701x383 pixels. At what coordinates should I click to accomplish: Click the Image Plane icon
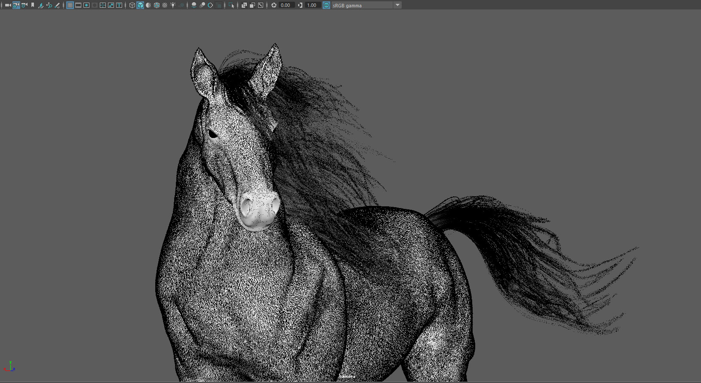point(41,5)
